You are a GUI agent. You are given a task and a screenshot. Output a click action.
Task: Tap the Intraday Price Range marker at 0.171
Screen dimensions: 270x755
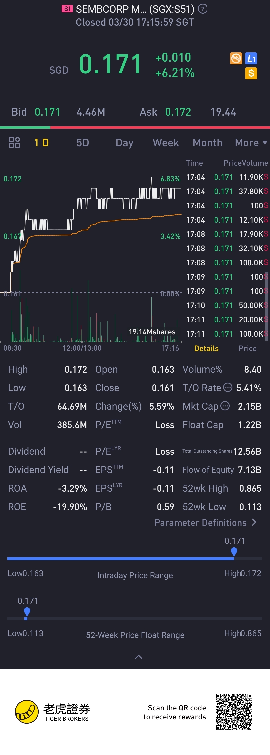[234, 552]
